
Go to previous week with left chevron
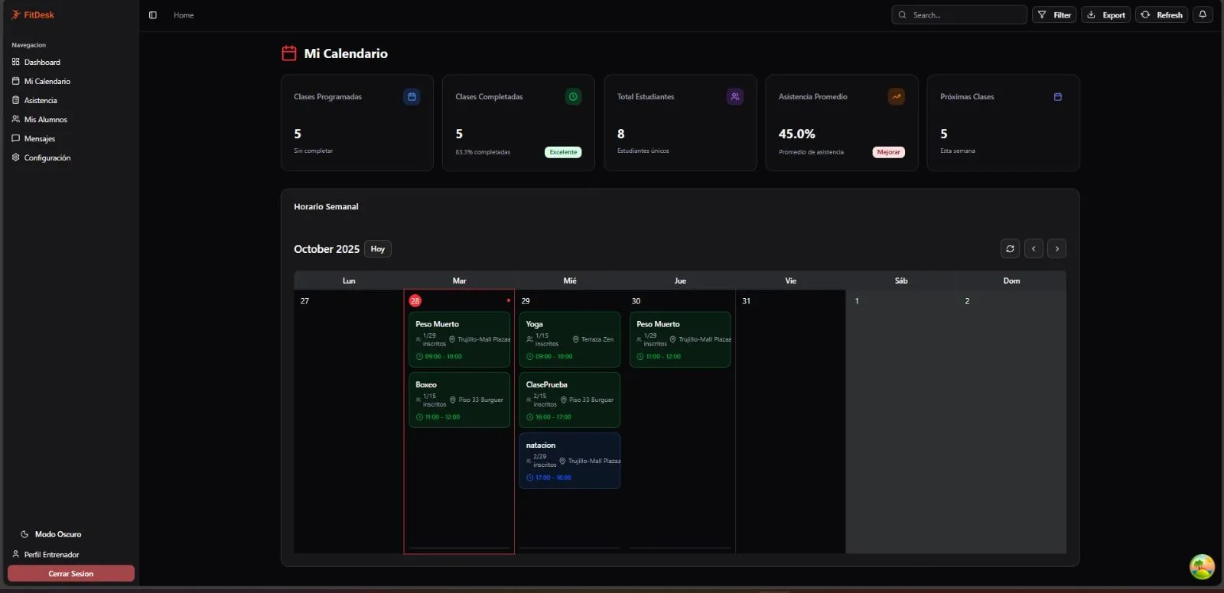[x=1034, y=249]
